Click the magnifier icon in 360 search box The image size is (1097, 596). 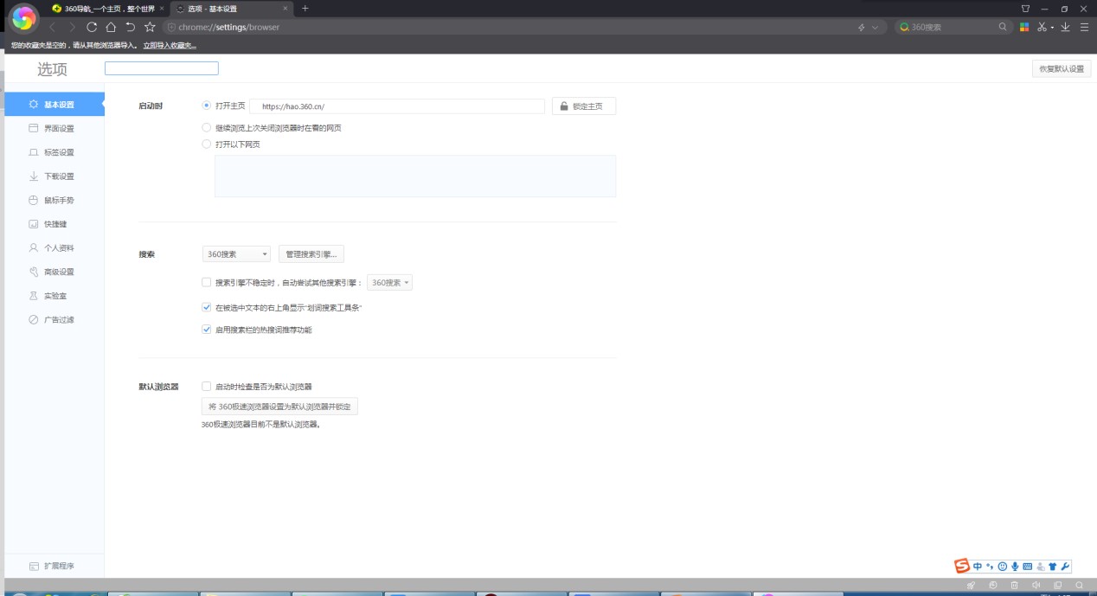(x=1003, y=27)
